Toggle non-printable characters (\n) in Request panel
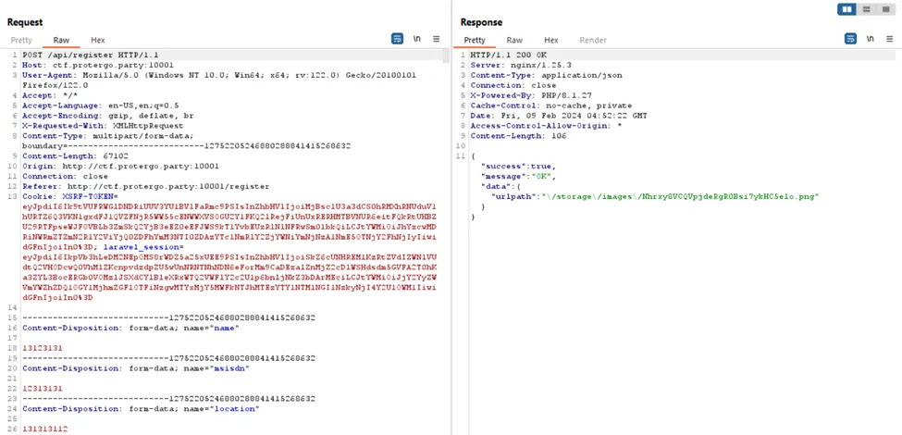 pyautogui.click(x=417, y=39)
